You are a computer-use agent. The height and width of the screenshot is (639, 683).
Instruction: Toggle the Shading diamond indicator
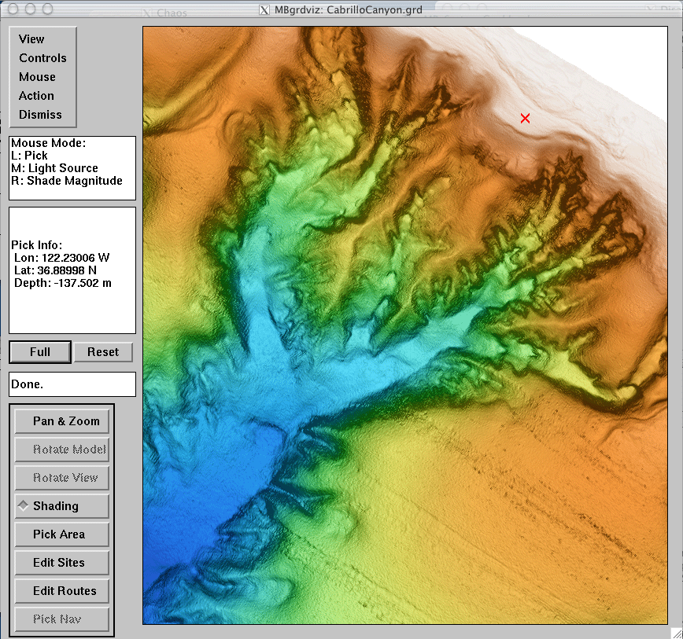pos(24,505)
